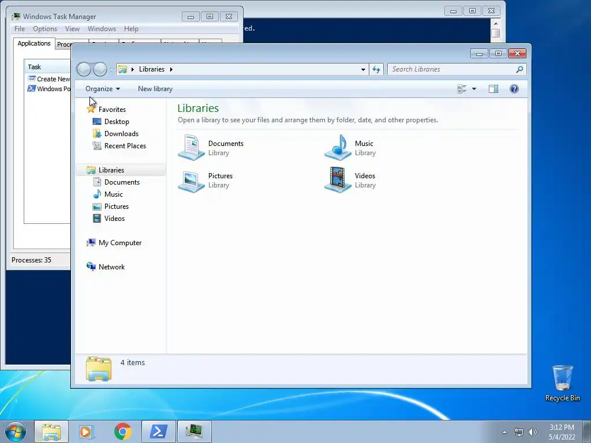Image resolution: width=591 pixels, height=443 pixels.
Task: Switch to PowerShell via taskbar icon
Action: tap(158, 431)
